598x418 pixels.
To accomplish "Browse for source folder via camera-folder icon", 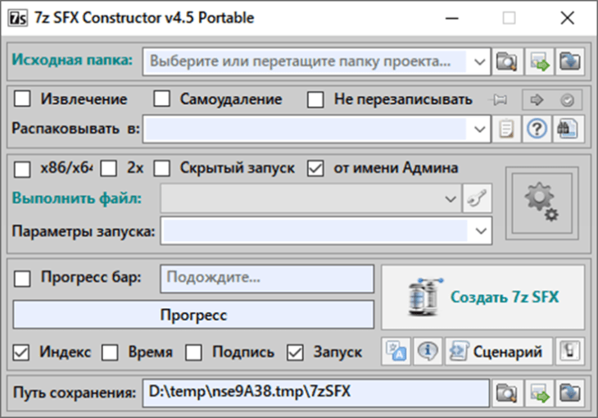I will coord(506,61).
